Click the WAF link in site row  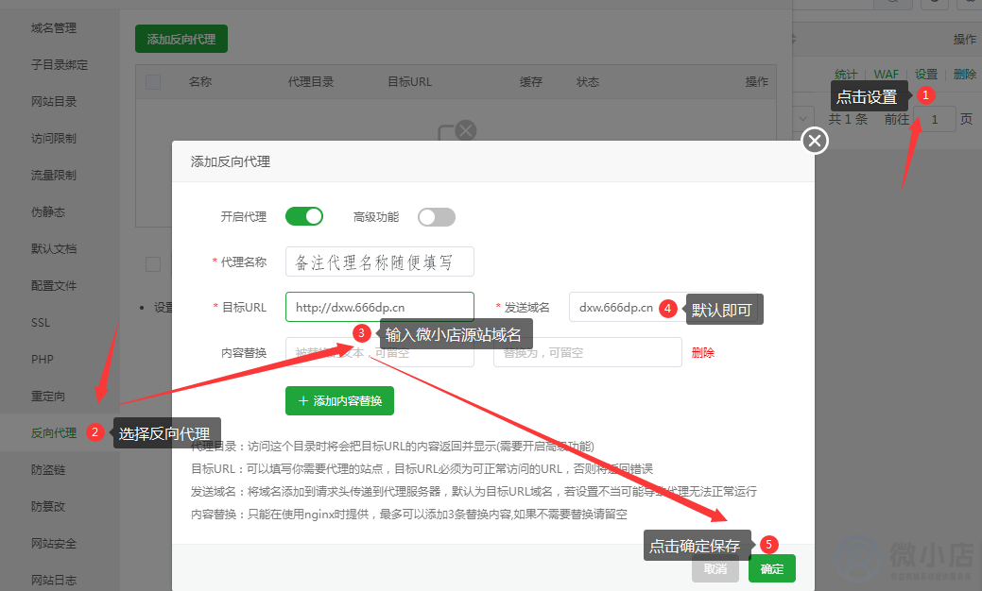coord(887,75)
